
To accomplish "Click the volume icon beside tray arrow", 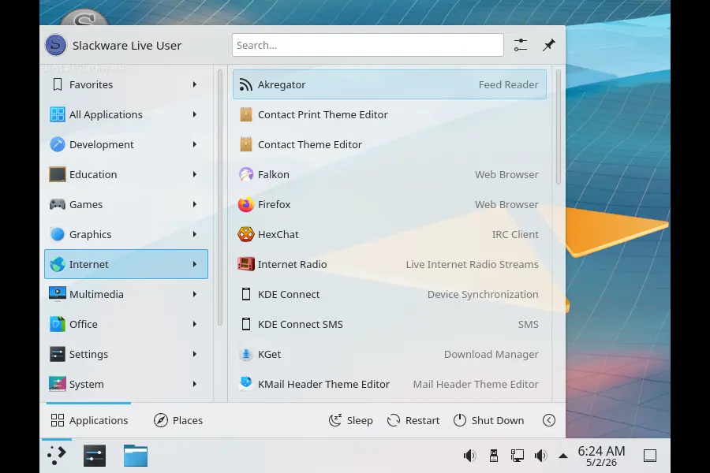I will 540,456.
